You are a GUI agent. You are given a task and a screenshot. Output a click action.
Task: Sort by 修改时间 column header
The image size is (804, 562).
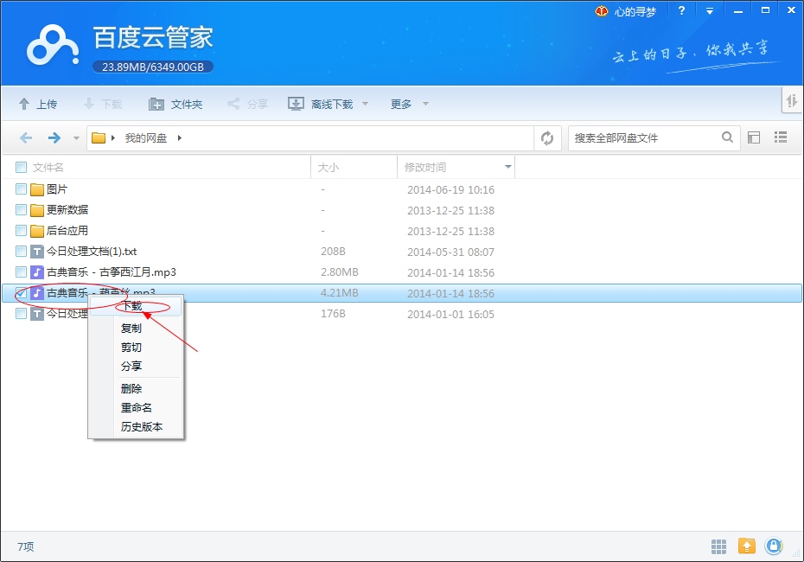[x=425, y=167]
